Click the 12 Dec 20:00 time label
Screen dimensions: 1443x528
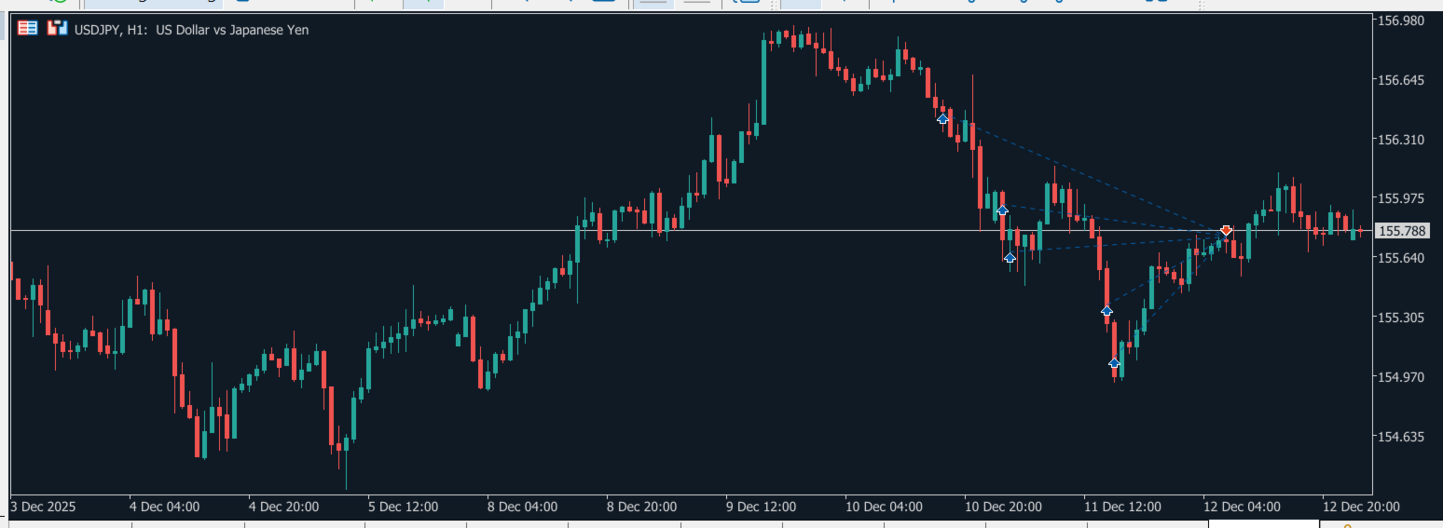coord(1362,507)
